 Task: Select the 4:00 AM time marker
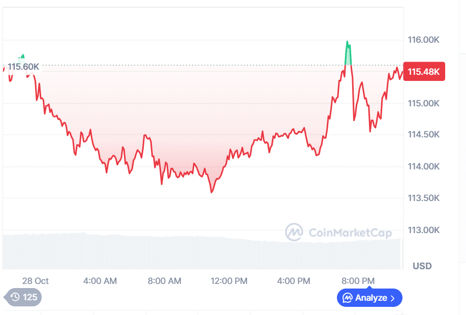click(100, 281)
